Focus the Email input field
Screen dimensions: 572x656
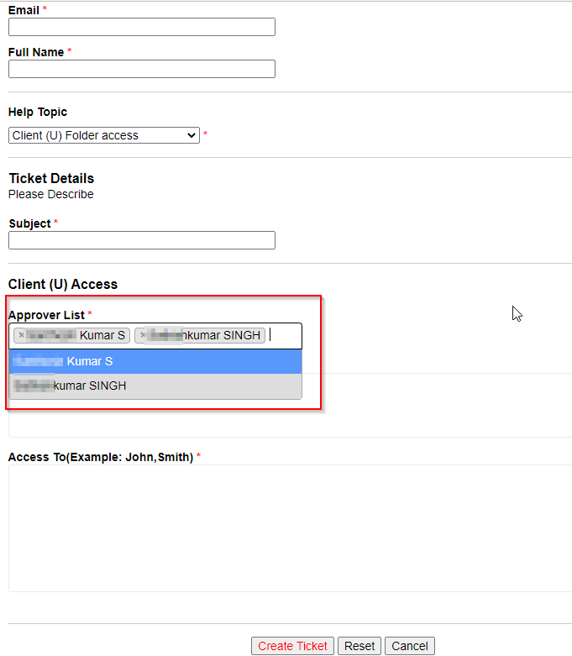coord(142,27)
